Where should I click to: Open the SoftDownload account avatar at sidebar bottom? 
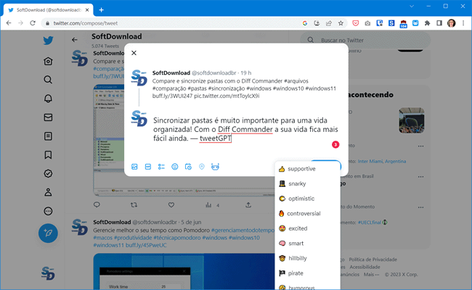[48, 273]
